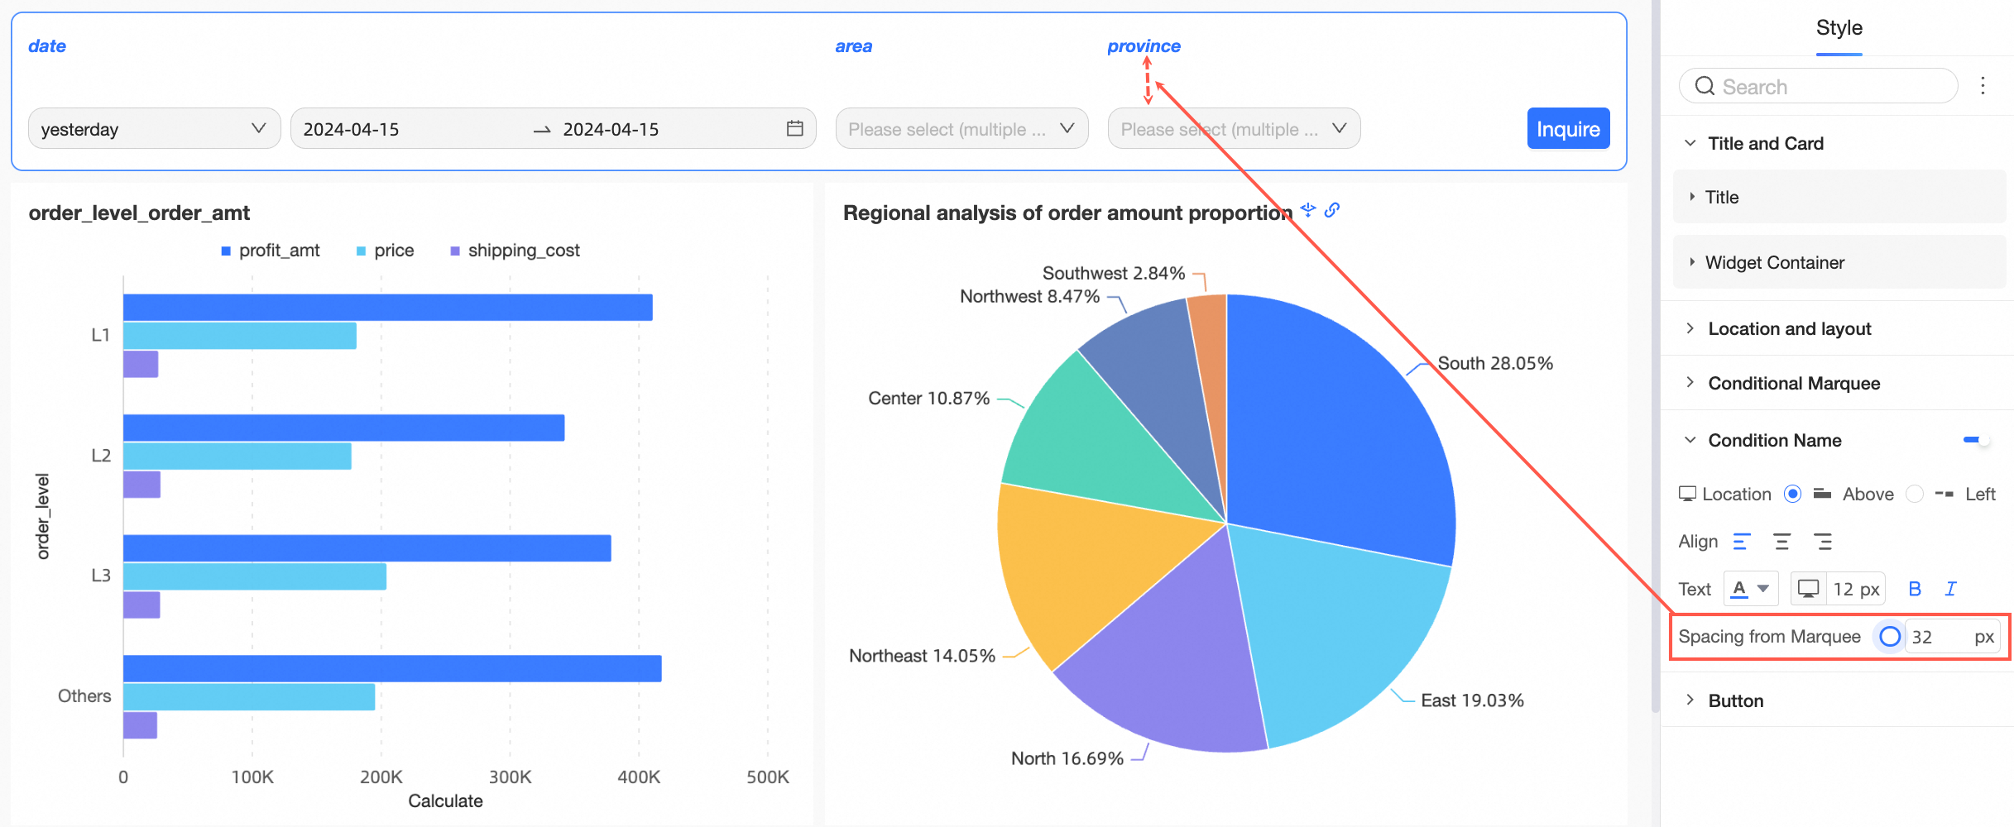
Task: Click the L1 price bar
Action: pyautogui.click(x=240, y=336)
